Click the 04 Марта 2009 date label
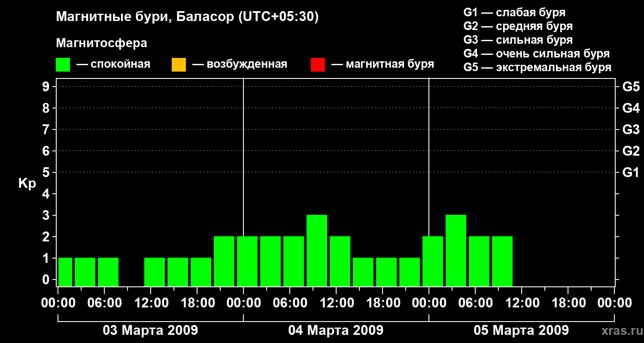644x343 pixels. [x=336, y=331]
